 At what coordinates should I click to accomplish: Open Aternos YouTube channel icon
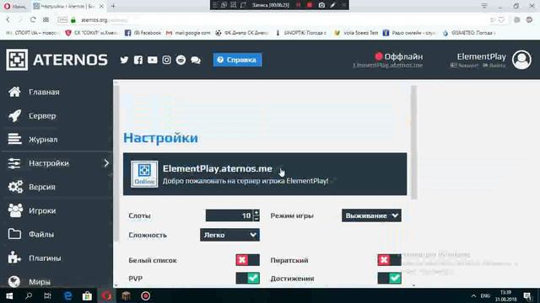pyautogui.click(x=152, y=60)
